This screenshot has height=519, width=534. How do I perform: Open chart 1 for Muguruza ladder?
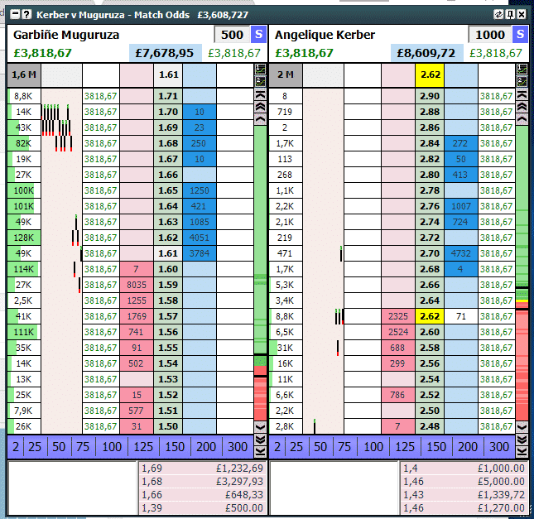click(260, 70)
